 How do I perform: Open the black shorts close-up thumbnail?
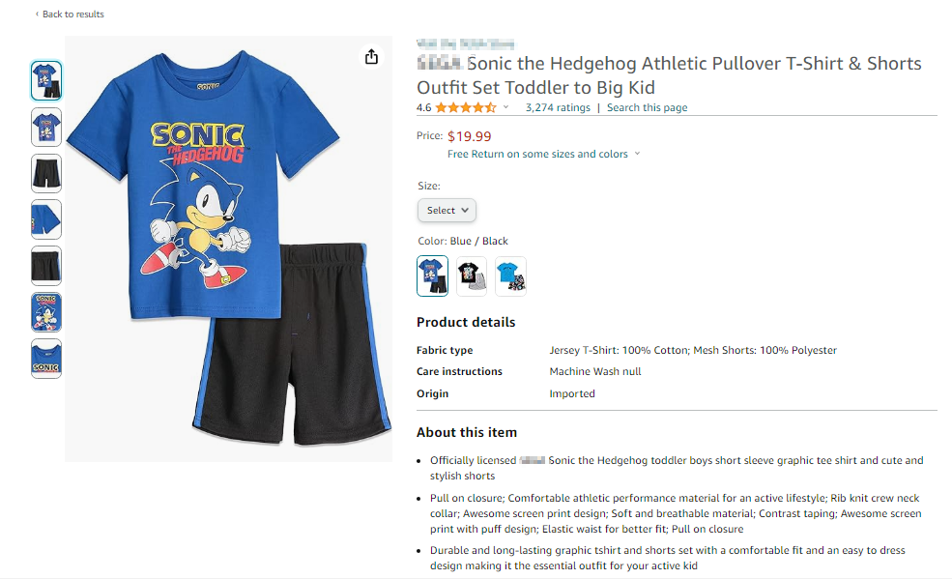tap(46, 265)
